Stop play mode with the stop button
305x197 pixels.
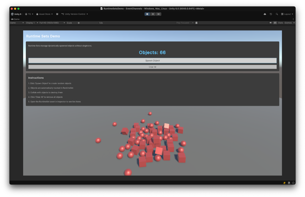click(x=147, y=14)
